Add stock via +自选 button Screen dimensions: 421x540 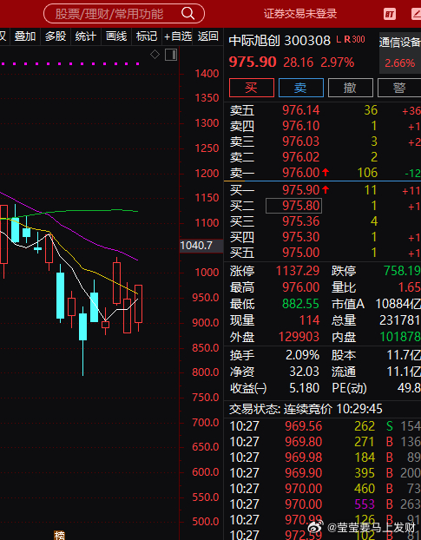click(178, 36)
